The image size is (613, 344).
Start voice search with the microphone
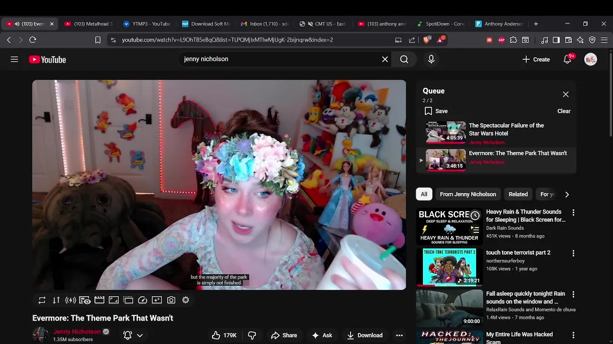[x=431, y=59]
